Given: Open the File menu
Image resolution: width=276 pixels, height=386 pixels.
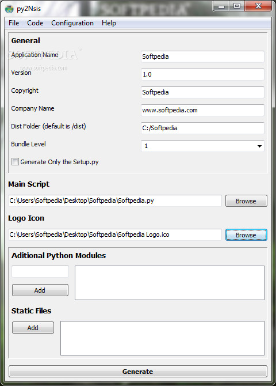Looking at the screenshot, I should (14, 23).
